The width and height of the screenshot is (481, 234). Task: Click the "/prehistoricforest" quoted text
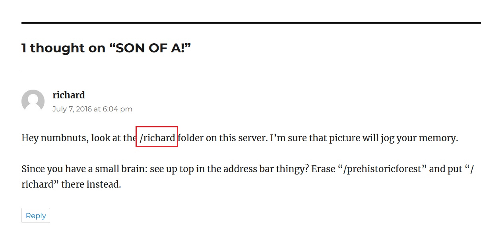click(382, 169)
